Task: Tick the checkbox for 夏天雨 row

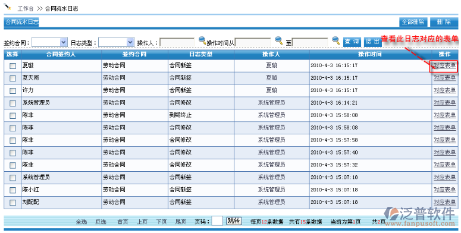Action: click(12, 78)
